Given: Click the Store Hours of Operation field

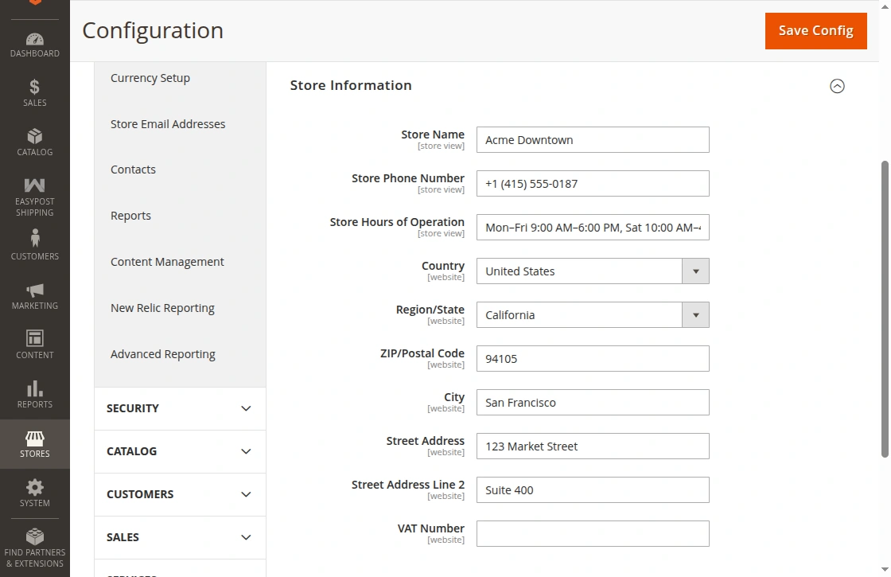Looking at the screenshot, I should 593,228.
